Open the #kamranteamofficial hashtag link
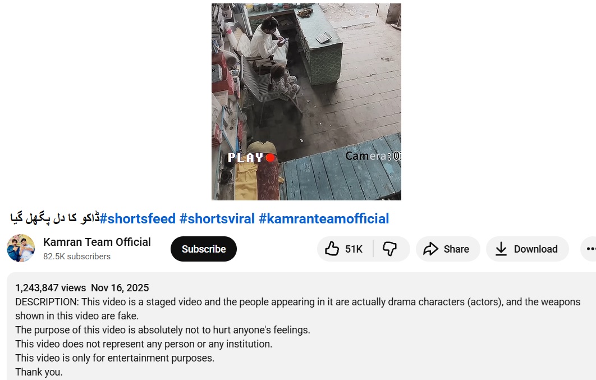The height and width of the screenshot is (380, 596). pos(324,219)
